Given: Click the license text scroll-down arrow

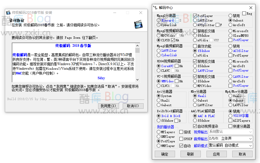Looking at the screenshot, I should tap(138, 80).
